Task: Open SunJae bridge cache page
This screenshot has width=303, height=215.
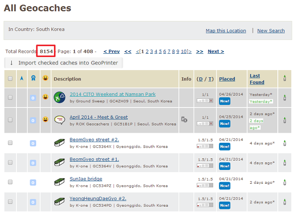Action: pyautogui.click(x=86, y=179)
